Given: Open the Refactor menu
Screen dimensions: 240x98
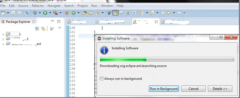Looking at the screenshot, I should [38, 6].
